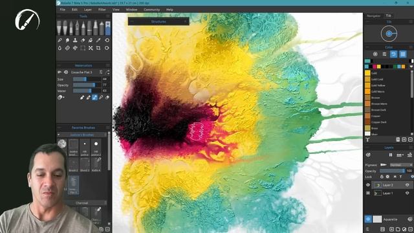Select the first brush type in Tools row
Viewport: 414px width, 233px height.
pyautogui.click(x=59, y=28)
